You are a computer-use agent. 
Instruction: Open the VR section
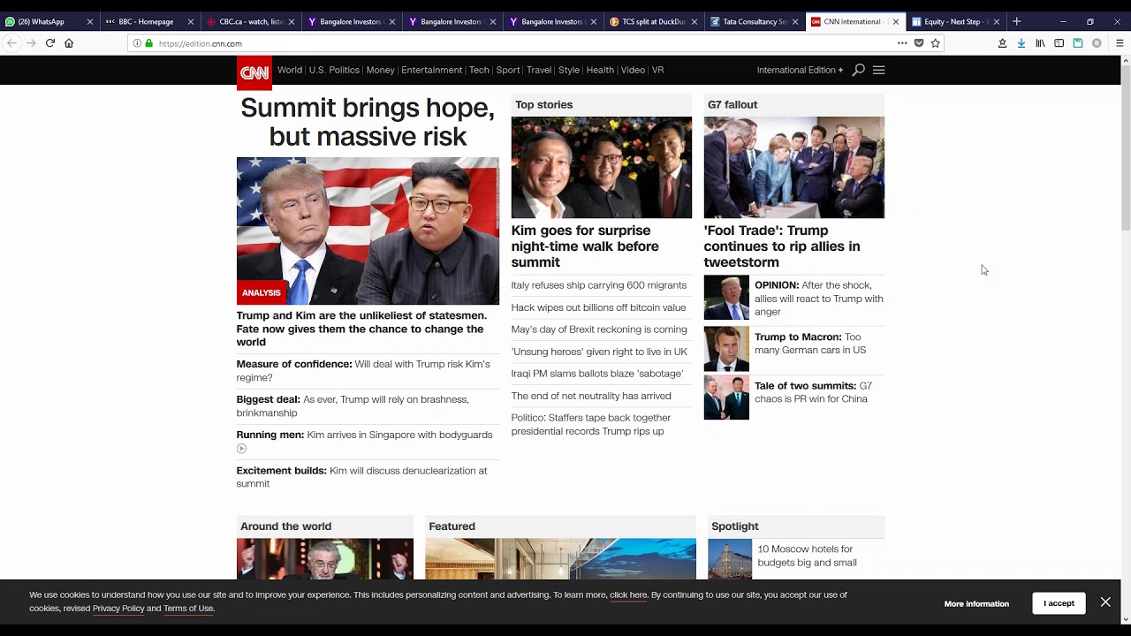tap(657, 70)
